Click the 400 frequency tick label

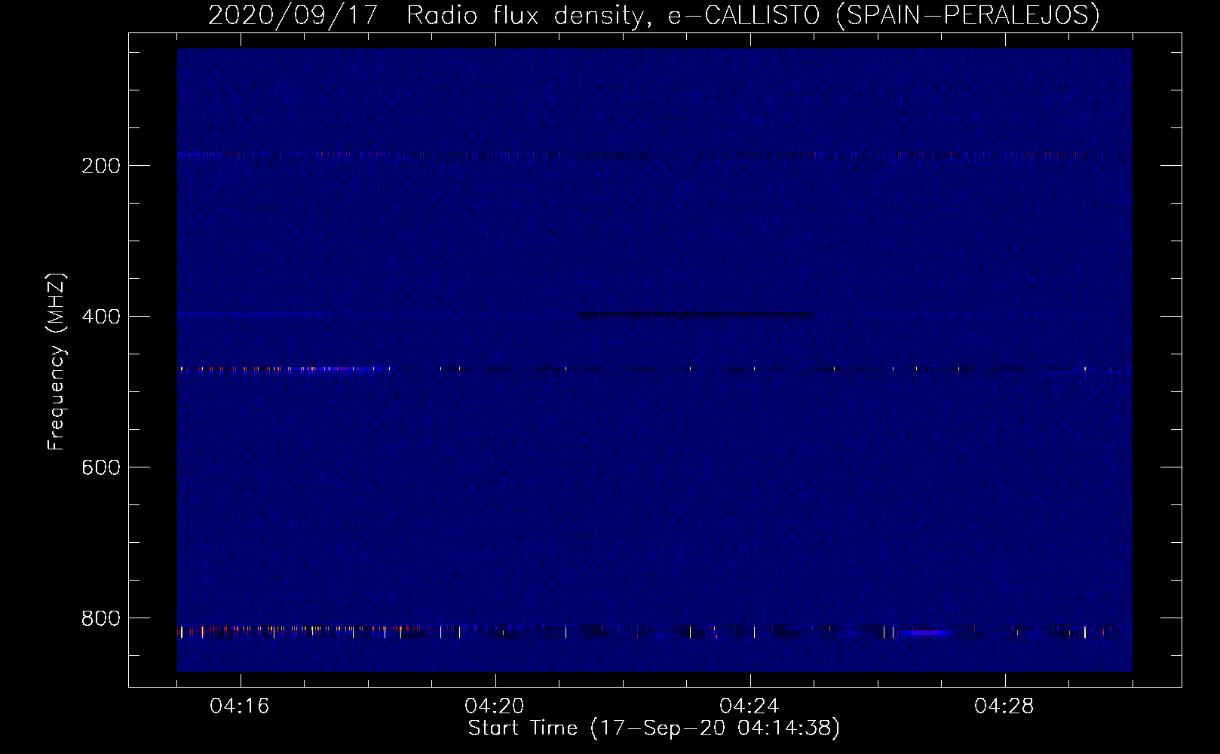coord(101,317)
